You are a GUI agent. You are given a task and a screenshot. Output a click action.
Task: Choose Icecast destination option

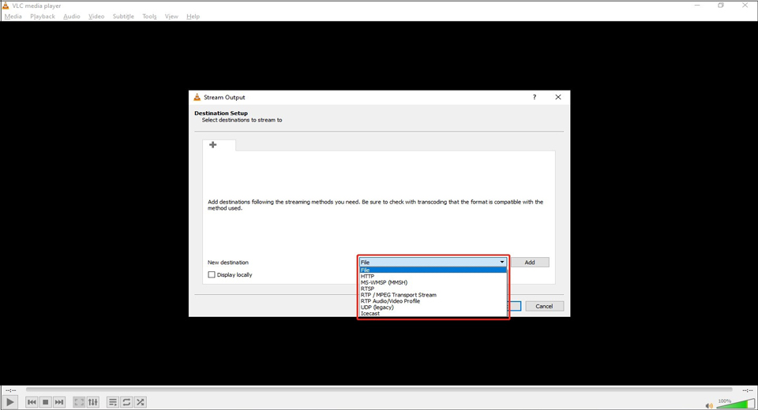pos(433,314)
